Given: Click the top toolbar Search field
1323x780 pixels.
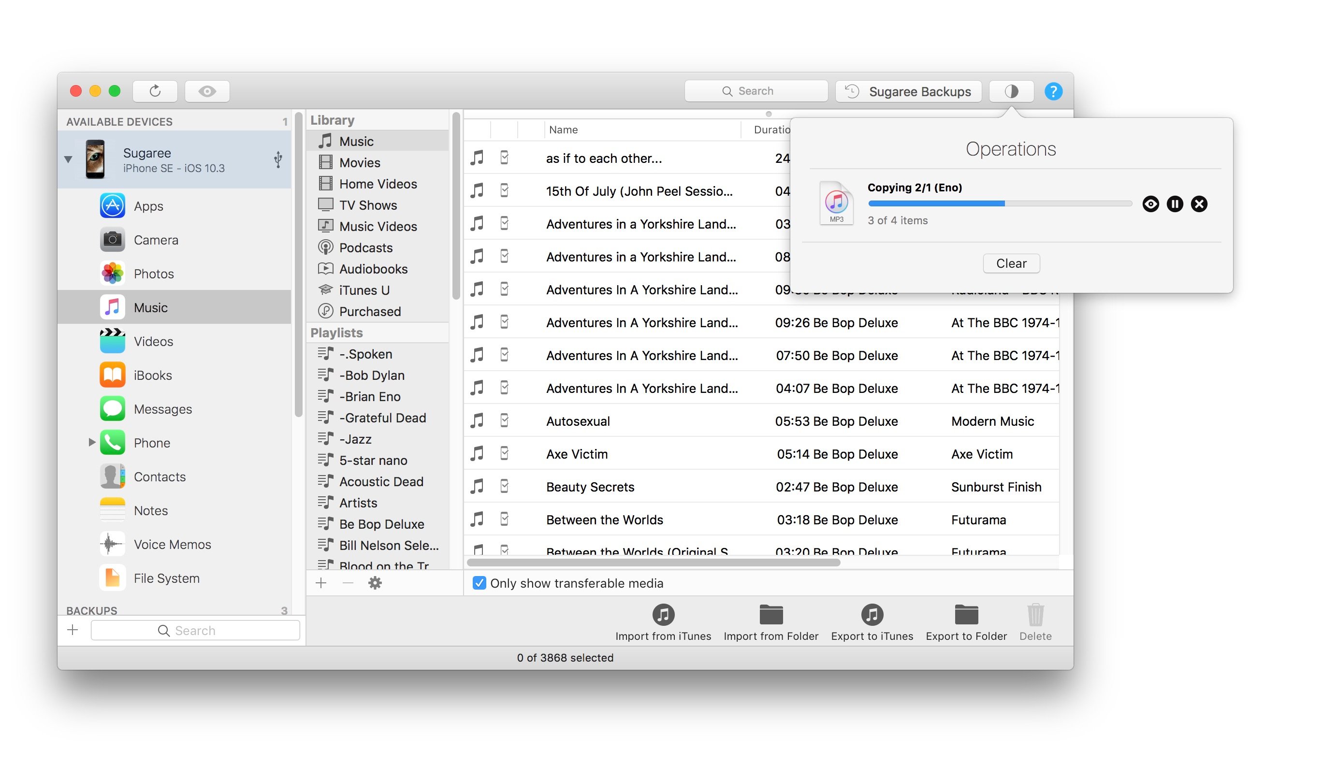Looking at the screenshot, I should coord(756,91).
